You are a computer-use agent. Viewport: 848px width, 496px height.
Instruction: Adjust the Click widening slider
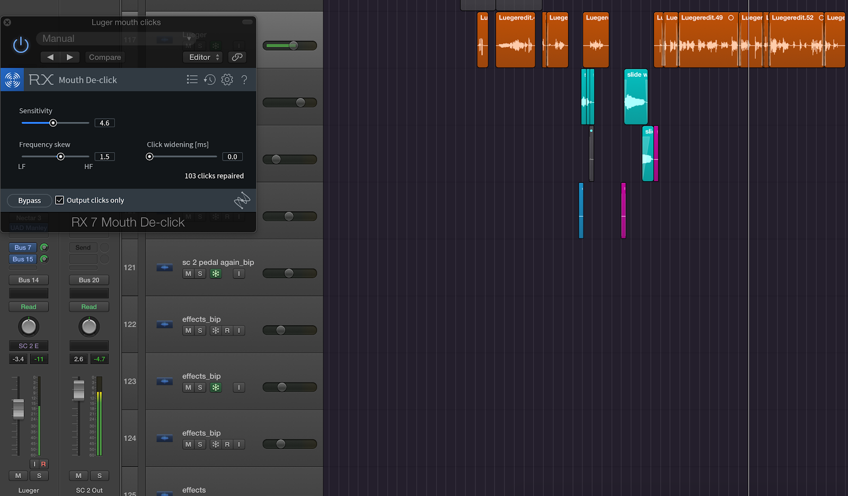click(149, 157)
